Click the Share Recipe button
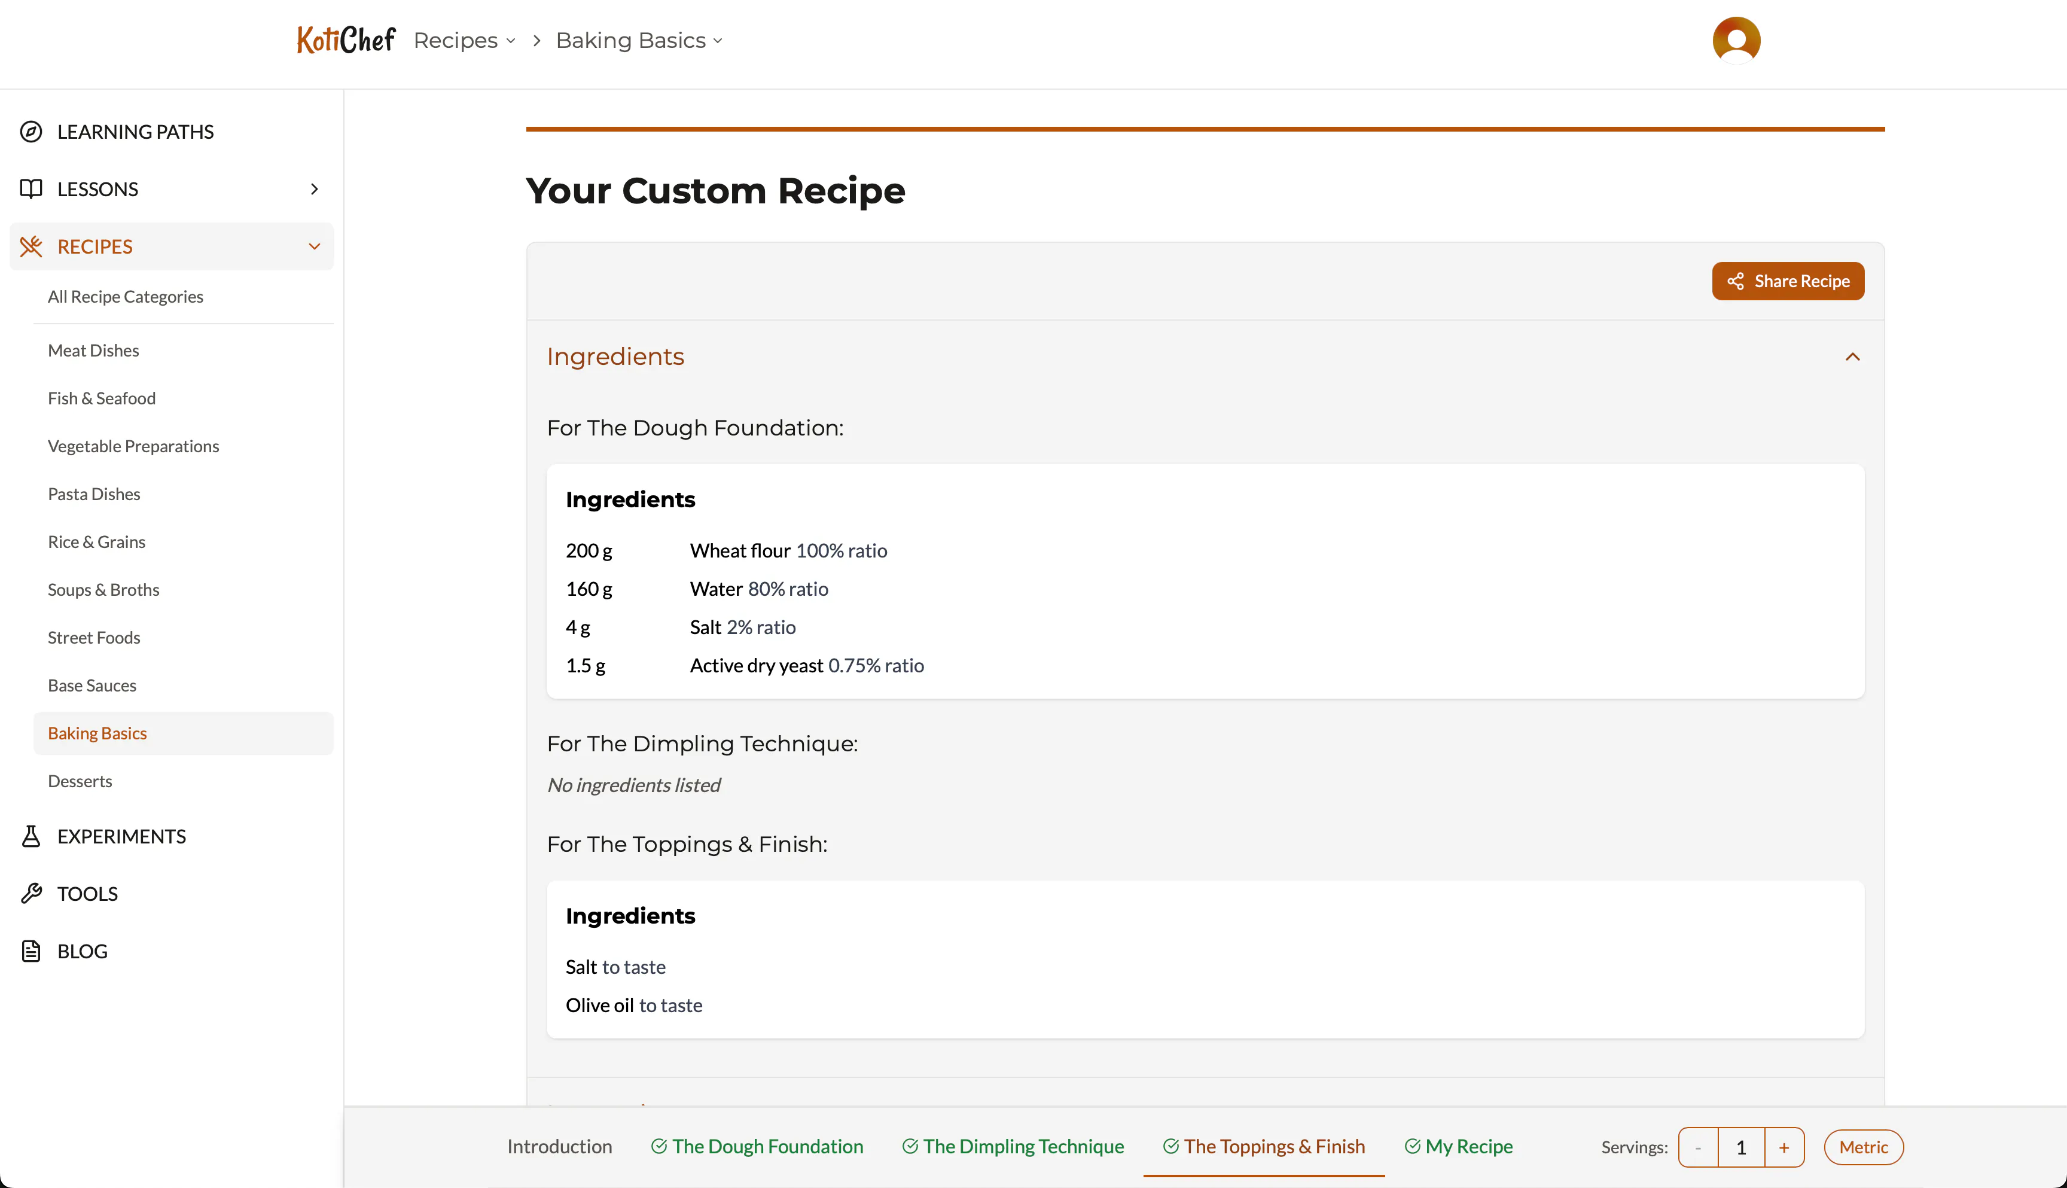 pyautogui.click(x=1787, y=281)
